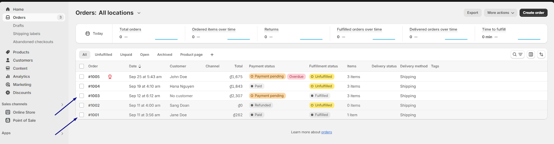Click the Discounts badge icon
The width and height of the screenshot is (554, 144).
pyautogui.click(x=8, y=93)
